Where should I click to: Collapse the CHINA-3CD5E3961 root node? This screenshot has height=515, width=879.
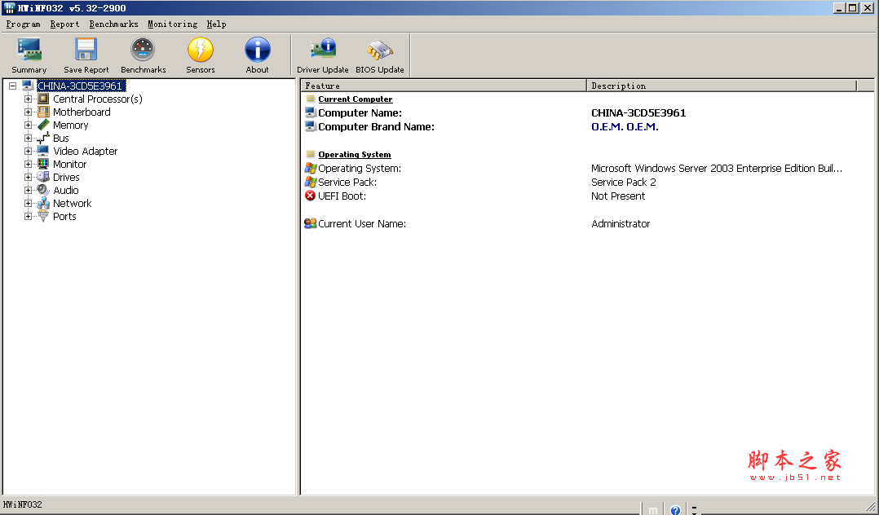[13, 86]
